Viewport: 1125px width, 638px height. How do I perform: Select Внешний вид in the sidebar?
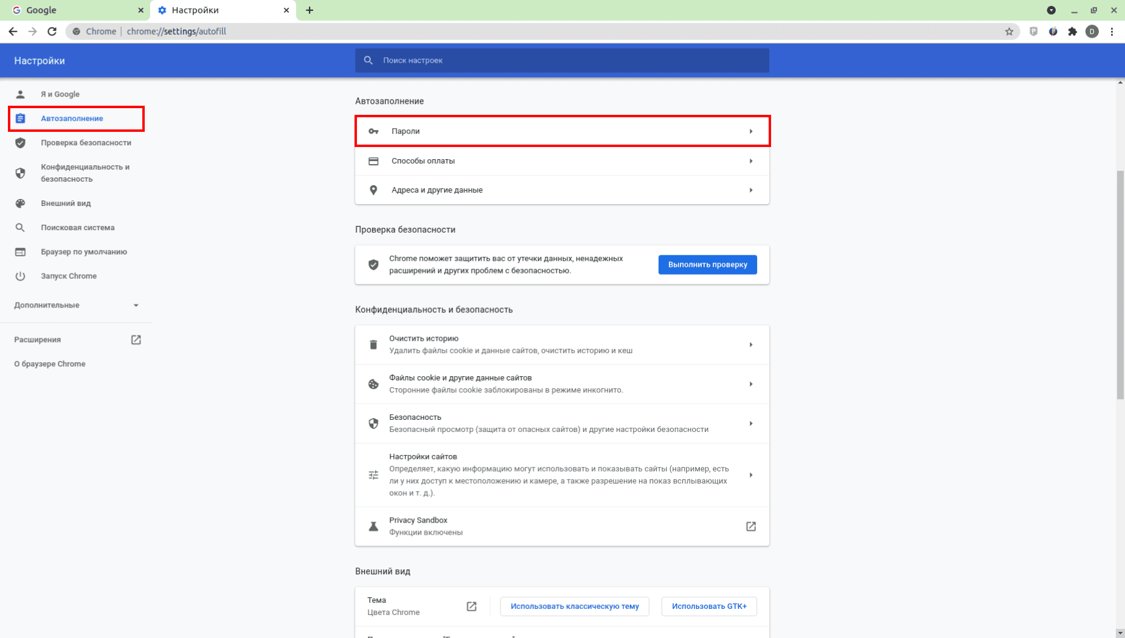(66, 204)
